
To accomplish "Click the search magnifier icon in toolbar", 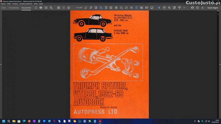I will (51, 8).
